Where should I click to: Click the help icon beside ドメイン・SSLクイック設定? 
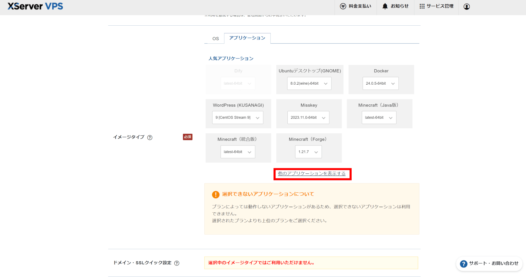click(177, 263)
